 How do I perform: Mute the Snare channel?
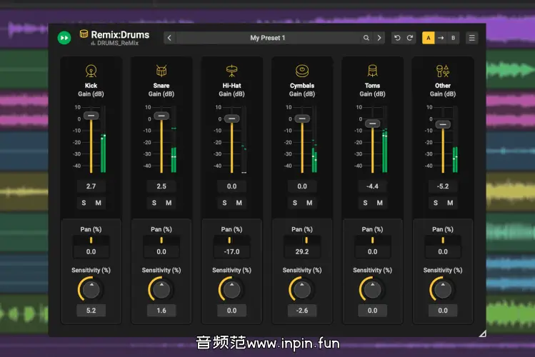coord(169,203)
